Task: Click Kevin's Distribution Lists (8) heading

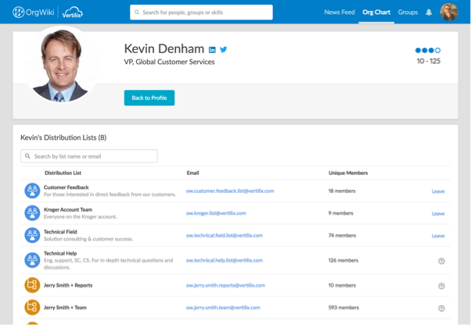Action: click(63, 137)
